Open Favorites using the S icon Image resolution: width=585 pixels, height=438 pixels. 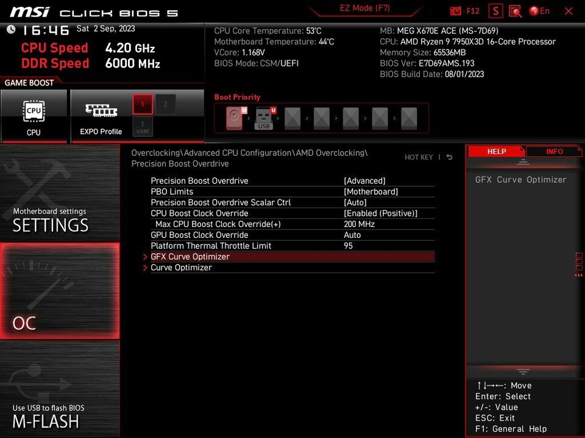[x=495, y=10]
